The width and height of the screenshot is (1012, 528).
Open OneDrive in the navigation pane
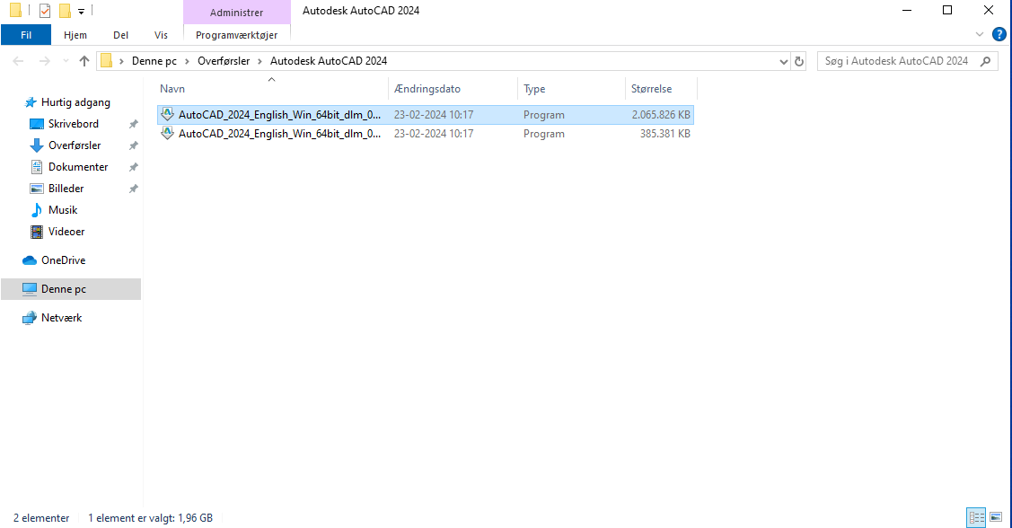(x=63, y=260)
